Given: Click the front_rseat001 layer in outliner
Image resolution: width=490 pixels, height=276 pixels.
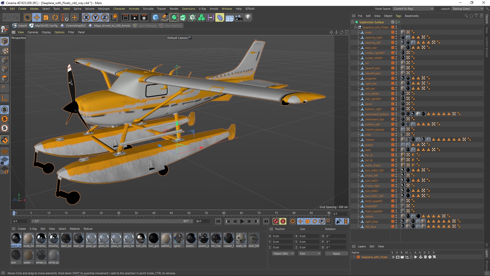Looking at the screenshot, I should pos(374,211).
